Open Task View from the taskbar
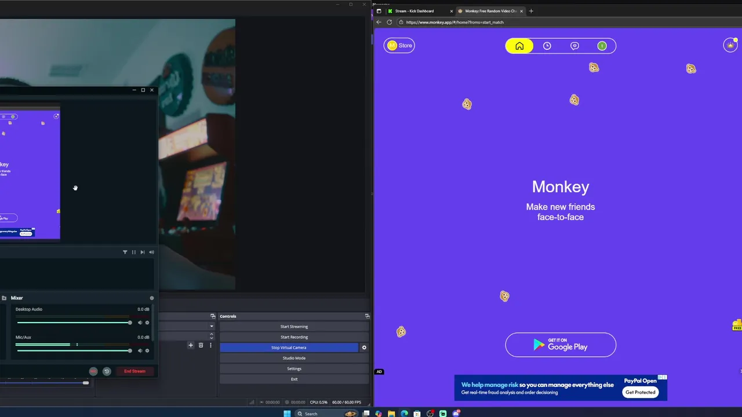 tap(366, 414)
